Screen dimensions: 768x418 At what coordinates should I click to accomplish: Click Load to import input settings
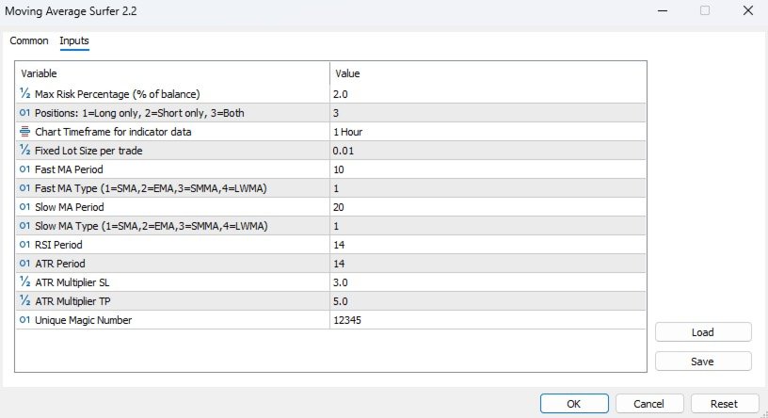703,331
